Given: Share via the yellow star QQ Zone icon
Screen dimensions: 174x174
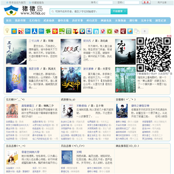Looking at the screenshot, I should (x=14, y=31).
